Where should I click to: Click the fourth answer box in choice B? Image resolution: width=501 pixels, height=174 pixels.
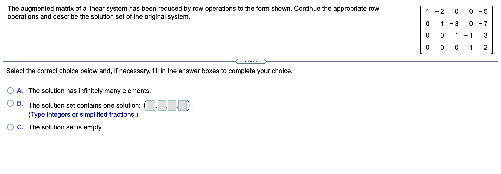(x=183, y=106)
